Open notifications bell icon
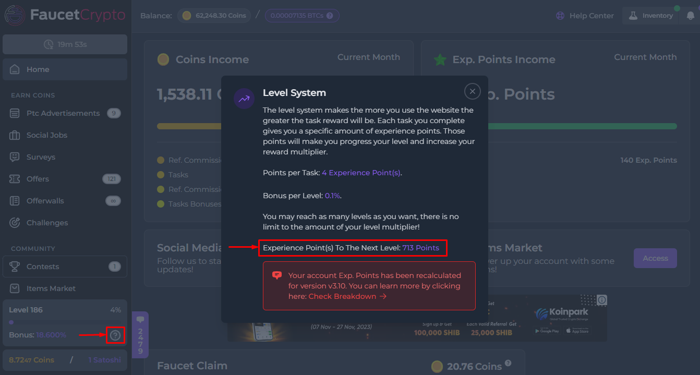Image resolution: width=700 pixels, height=375 pixels. [x=691, y=16]
